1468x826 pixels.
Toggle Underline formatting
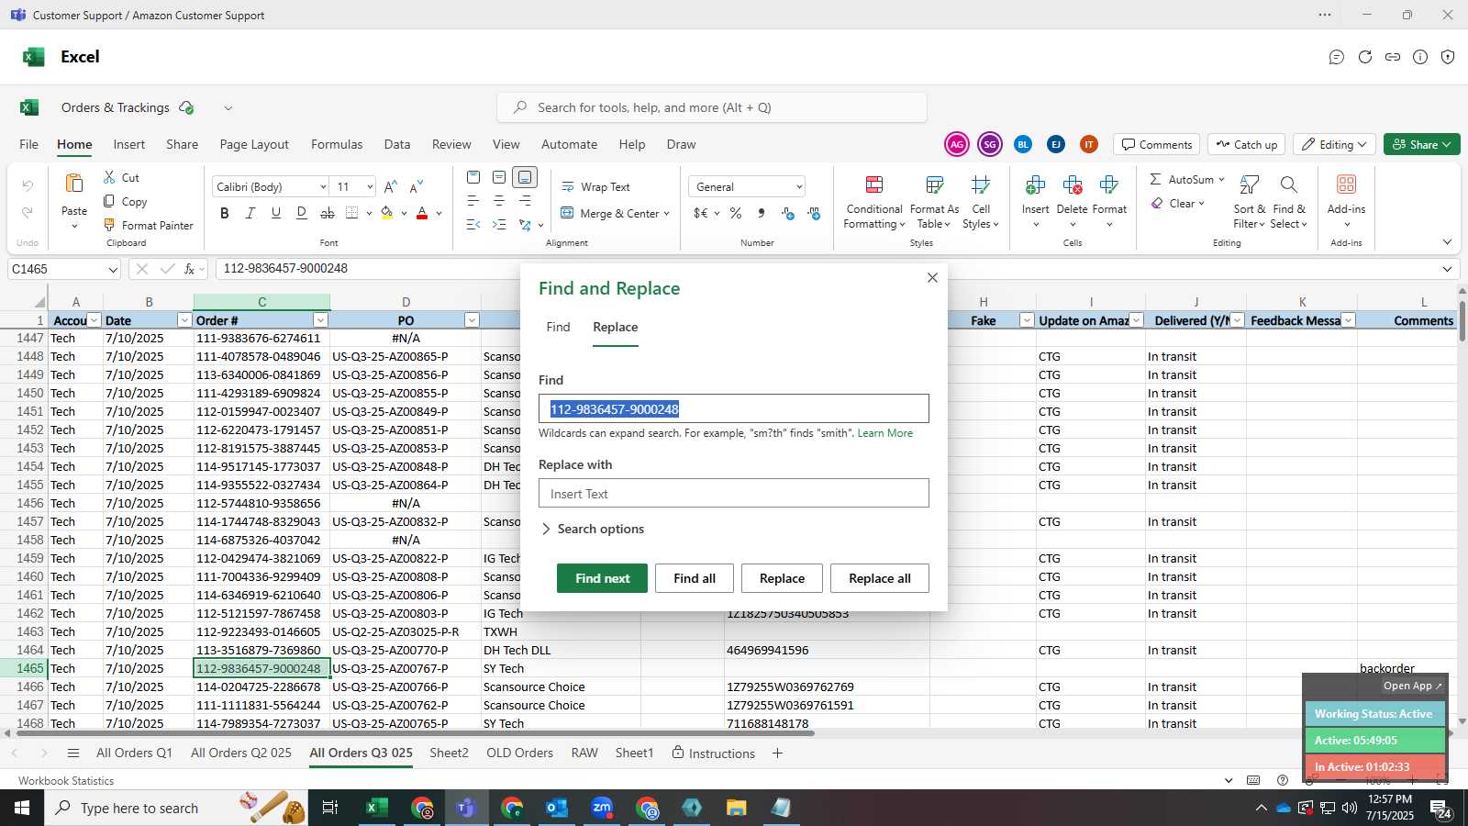pyautogui.click(x=275, y=213)
